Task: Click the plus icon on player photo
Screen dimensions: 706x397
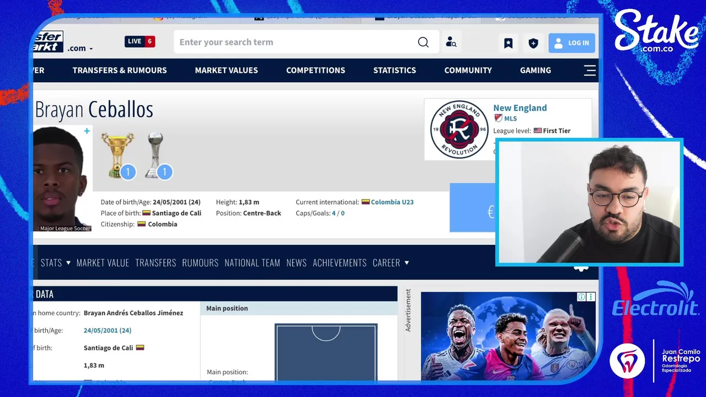Action: (87, 131)
